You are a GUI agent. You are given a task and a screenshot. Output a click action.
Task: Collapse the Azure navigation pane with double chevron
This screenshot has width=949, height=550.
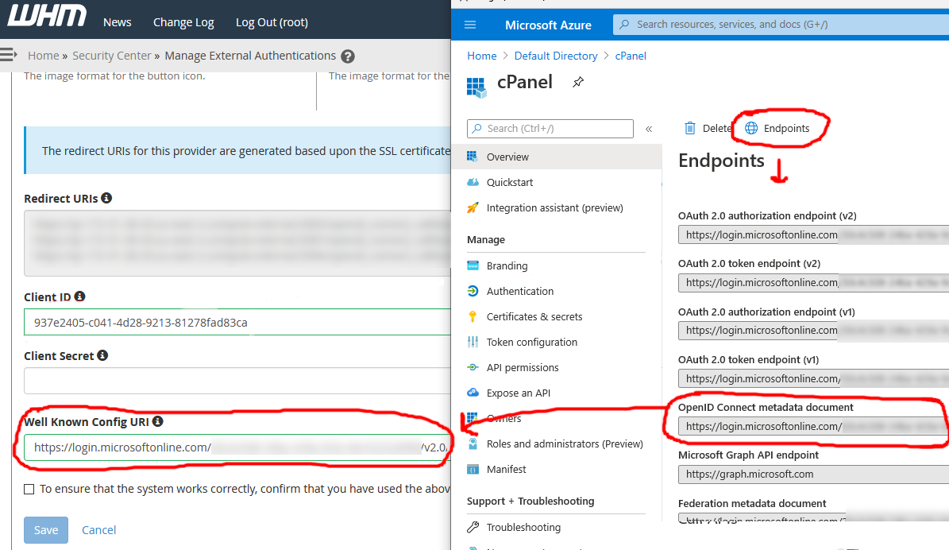(x=648, y=128)
